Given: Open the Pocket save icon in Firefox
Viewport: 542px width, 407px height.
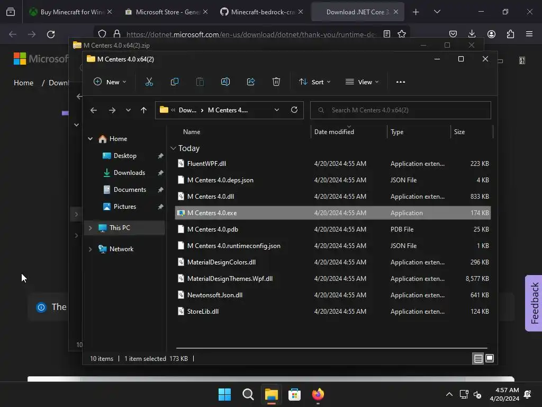Looking at the screenshot, I should 453,34.
